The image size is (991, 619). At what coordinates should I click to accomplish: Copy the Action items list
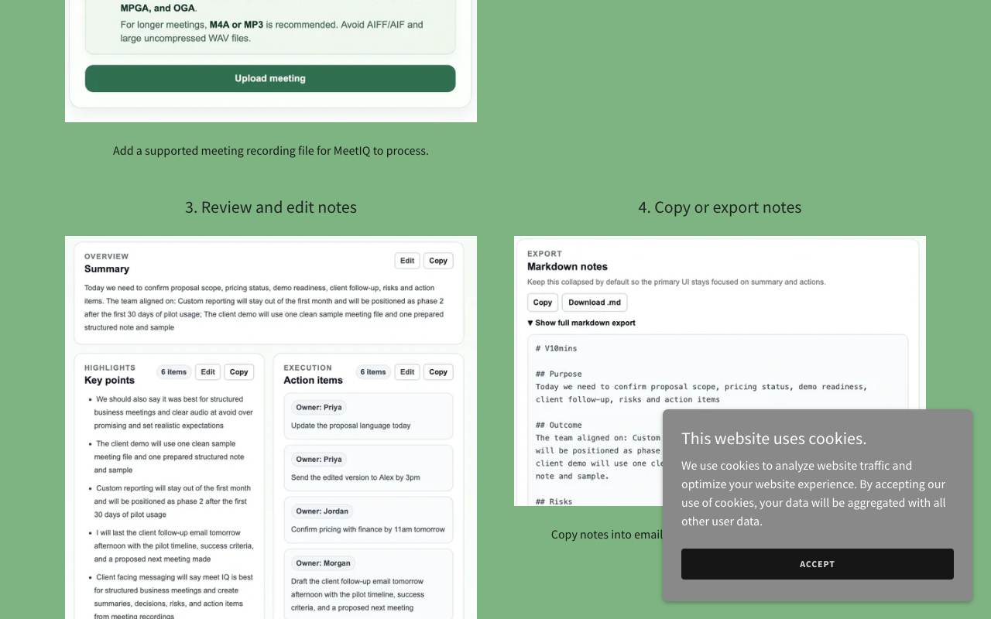pyautogui.click(x=438, y=372)
